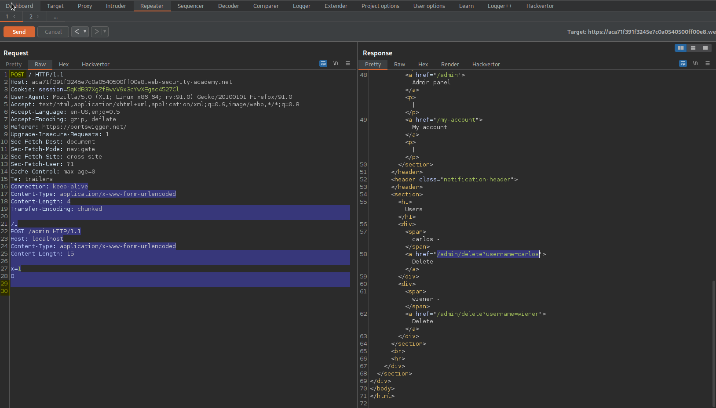Viewport: 716px width, 408px height.
Task: Select combined single-pane layout icon
Action: (x=705, y=48)
